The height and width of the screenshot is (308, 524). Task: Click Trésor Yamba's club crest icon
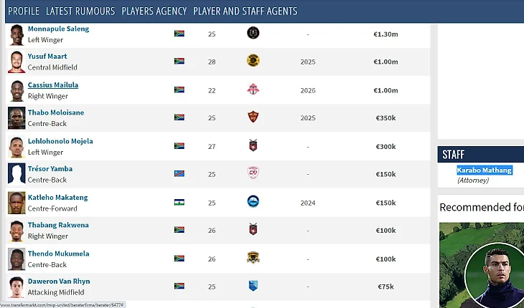[x=253, y=173]
